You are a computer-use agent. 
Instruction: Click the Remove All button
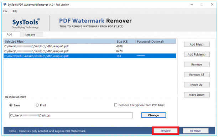coord(197,75)
